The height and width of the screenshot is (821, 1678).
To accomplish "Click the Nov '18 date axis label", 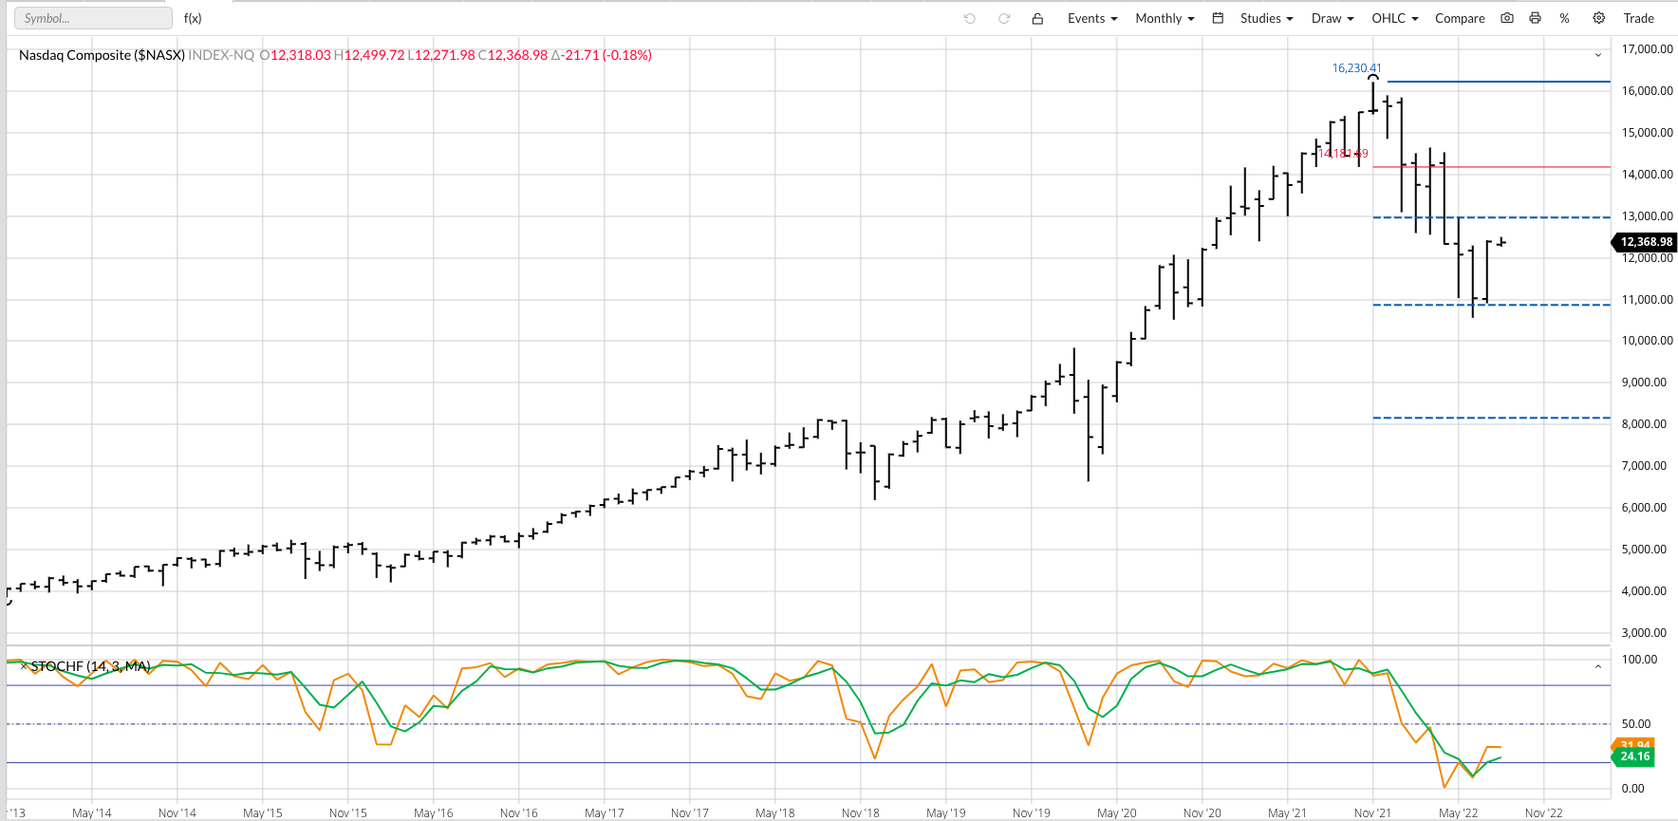I will coord(861,813).
